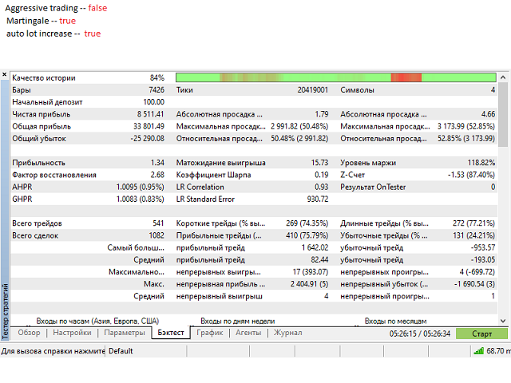Click the Default profile in status bar
Viewport: 511px width, 383px height.
tap(121, 351)
